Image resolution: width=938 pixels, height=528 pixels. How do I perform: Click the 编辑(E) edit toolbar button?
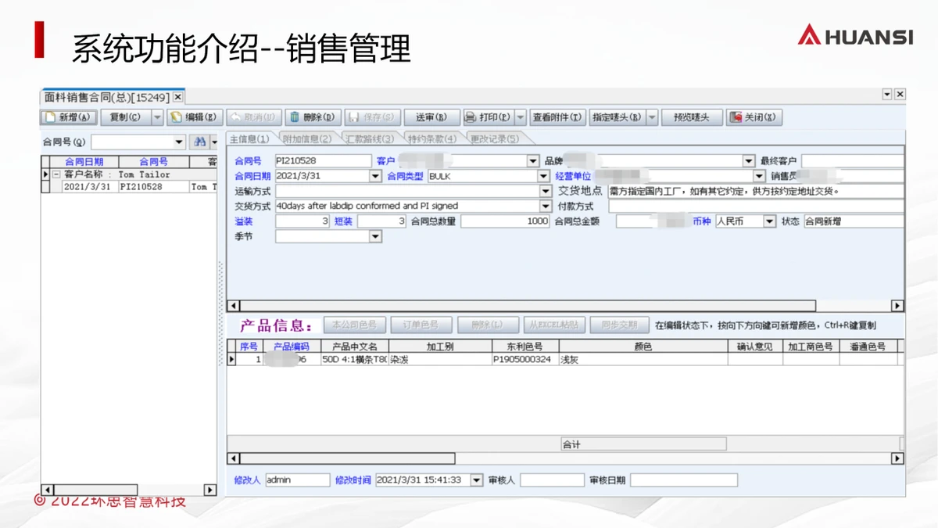[195, 117]
